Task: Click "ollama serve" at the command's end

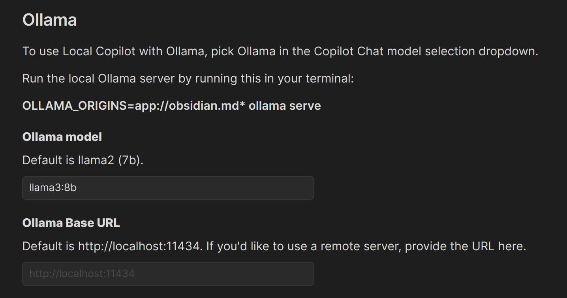Action: click(285, 106)
